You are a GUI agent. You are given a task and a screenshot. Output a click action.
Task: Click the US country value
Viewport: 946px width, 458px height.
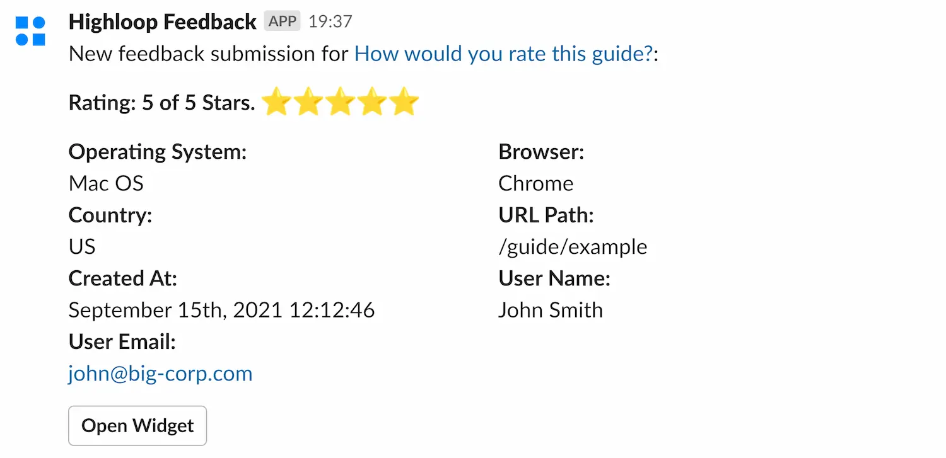82,246
